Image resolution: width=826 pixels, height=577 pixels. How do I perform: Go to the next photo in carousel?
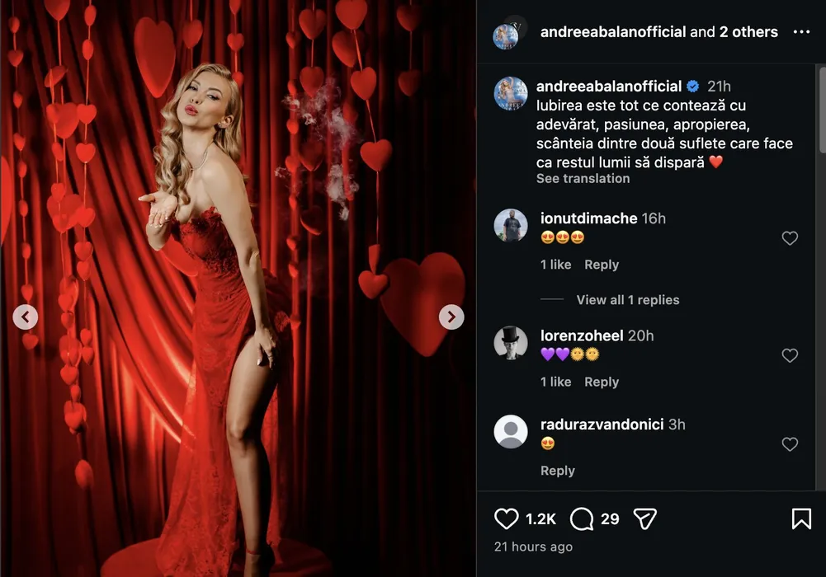[451, 317]
